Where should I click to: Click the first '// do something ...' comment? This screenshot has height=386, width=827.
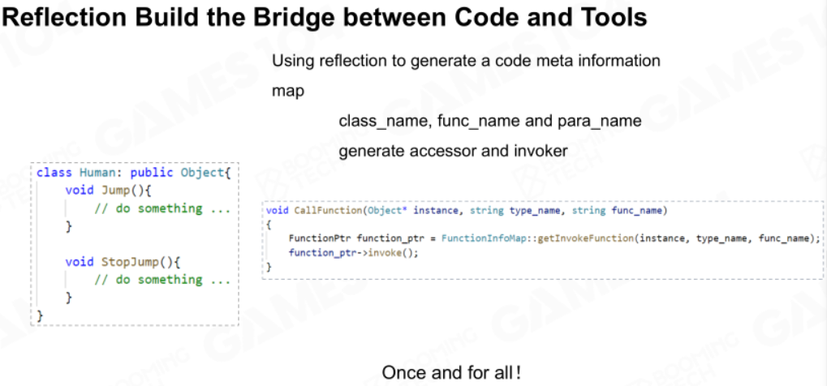coord(162,209)
